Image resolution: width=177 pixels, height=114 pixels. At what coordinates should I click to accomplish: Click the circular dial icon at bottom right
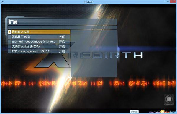pyautogui.click(x=169, y=99)
